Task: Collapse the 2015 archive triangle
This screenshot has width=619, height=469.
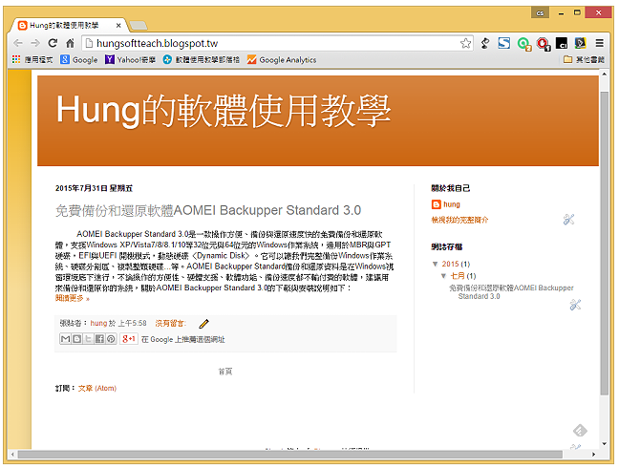Action: point(435,264)
